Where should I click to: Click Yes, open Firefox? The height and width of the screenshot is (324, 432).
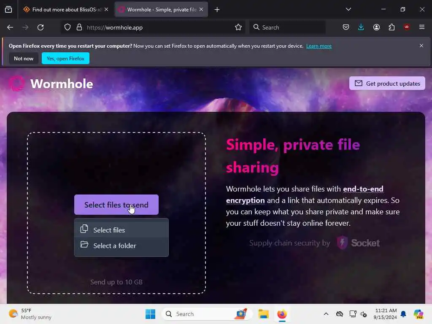pos(65,58)
